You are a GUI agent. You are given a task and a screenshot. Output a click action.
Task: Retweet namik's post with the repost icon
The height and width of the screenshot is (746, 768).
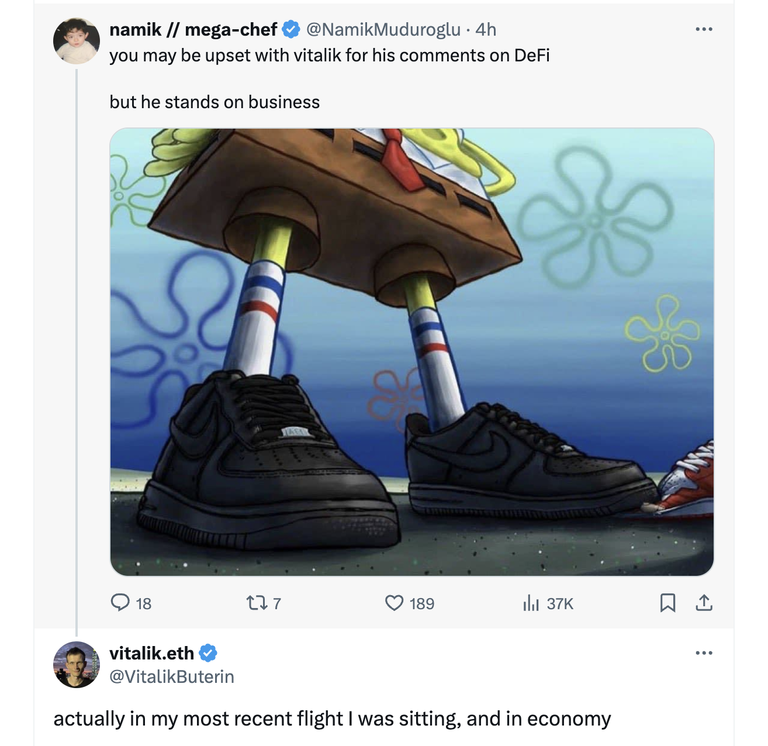pyautogui.click(x=256, y=603)
